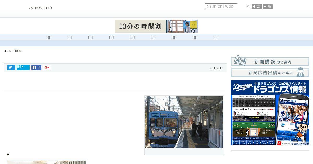Click the date text 2018318
Screen dimensions: 313x164
[x=216, y=68]
